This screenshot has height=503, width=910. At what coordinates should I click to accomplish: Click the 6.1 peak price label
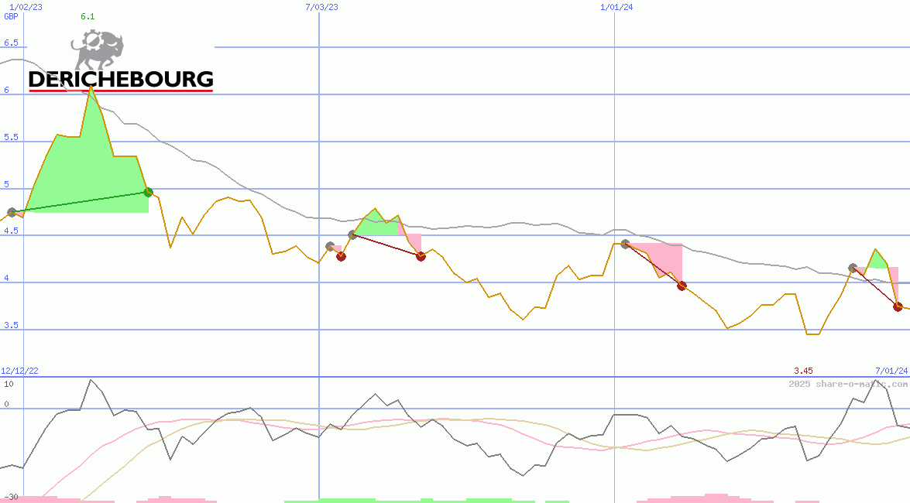coord(88,17)
